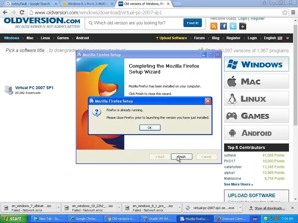Click the Find It! search button
Screen dimensions: 298x223
tap(193, 23)
